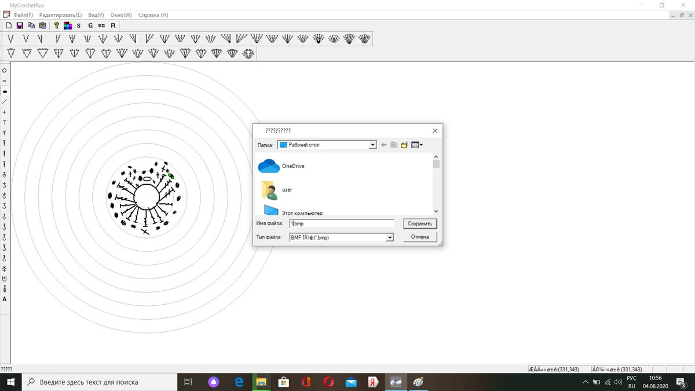Click the UG toolbar button
Viewport: 695px width, 391px height.
[x=101, y=25]
